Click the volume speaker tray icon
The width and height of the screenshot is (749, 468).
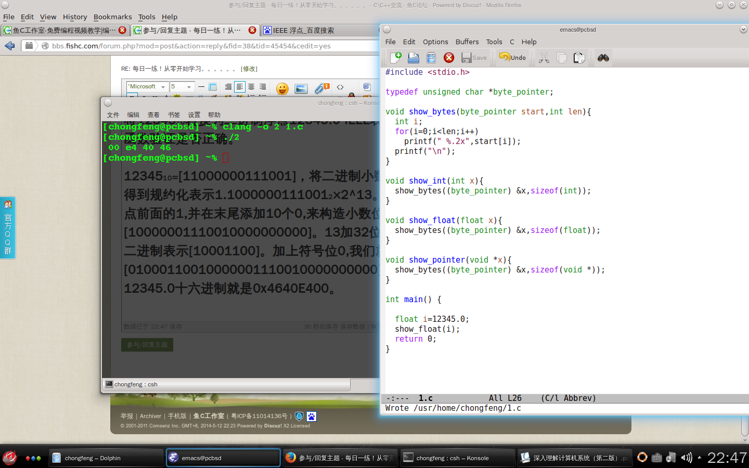pyautogui.click(x=687, y=458)
